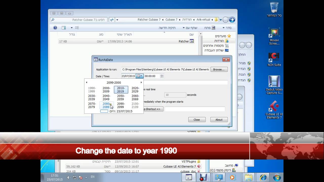Refresh the Patcher Cubase 7 folder
The width and height of the screenshot is (324, 182).
coord(112,20)
